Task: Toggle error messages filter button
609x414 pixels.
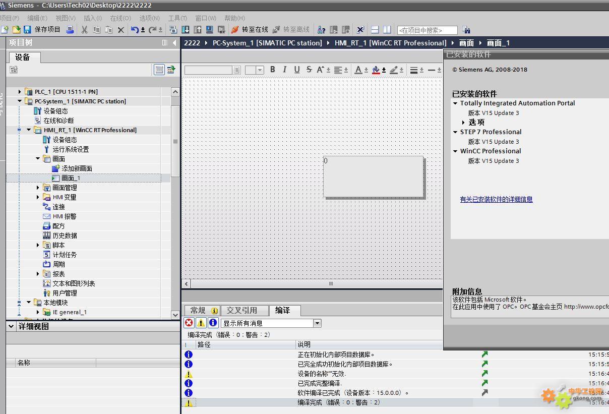Action: (189, 323)
